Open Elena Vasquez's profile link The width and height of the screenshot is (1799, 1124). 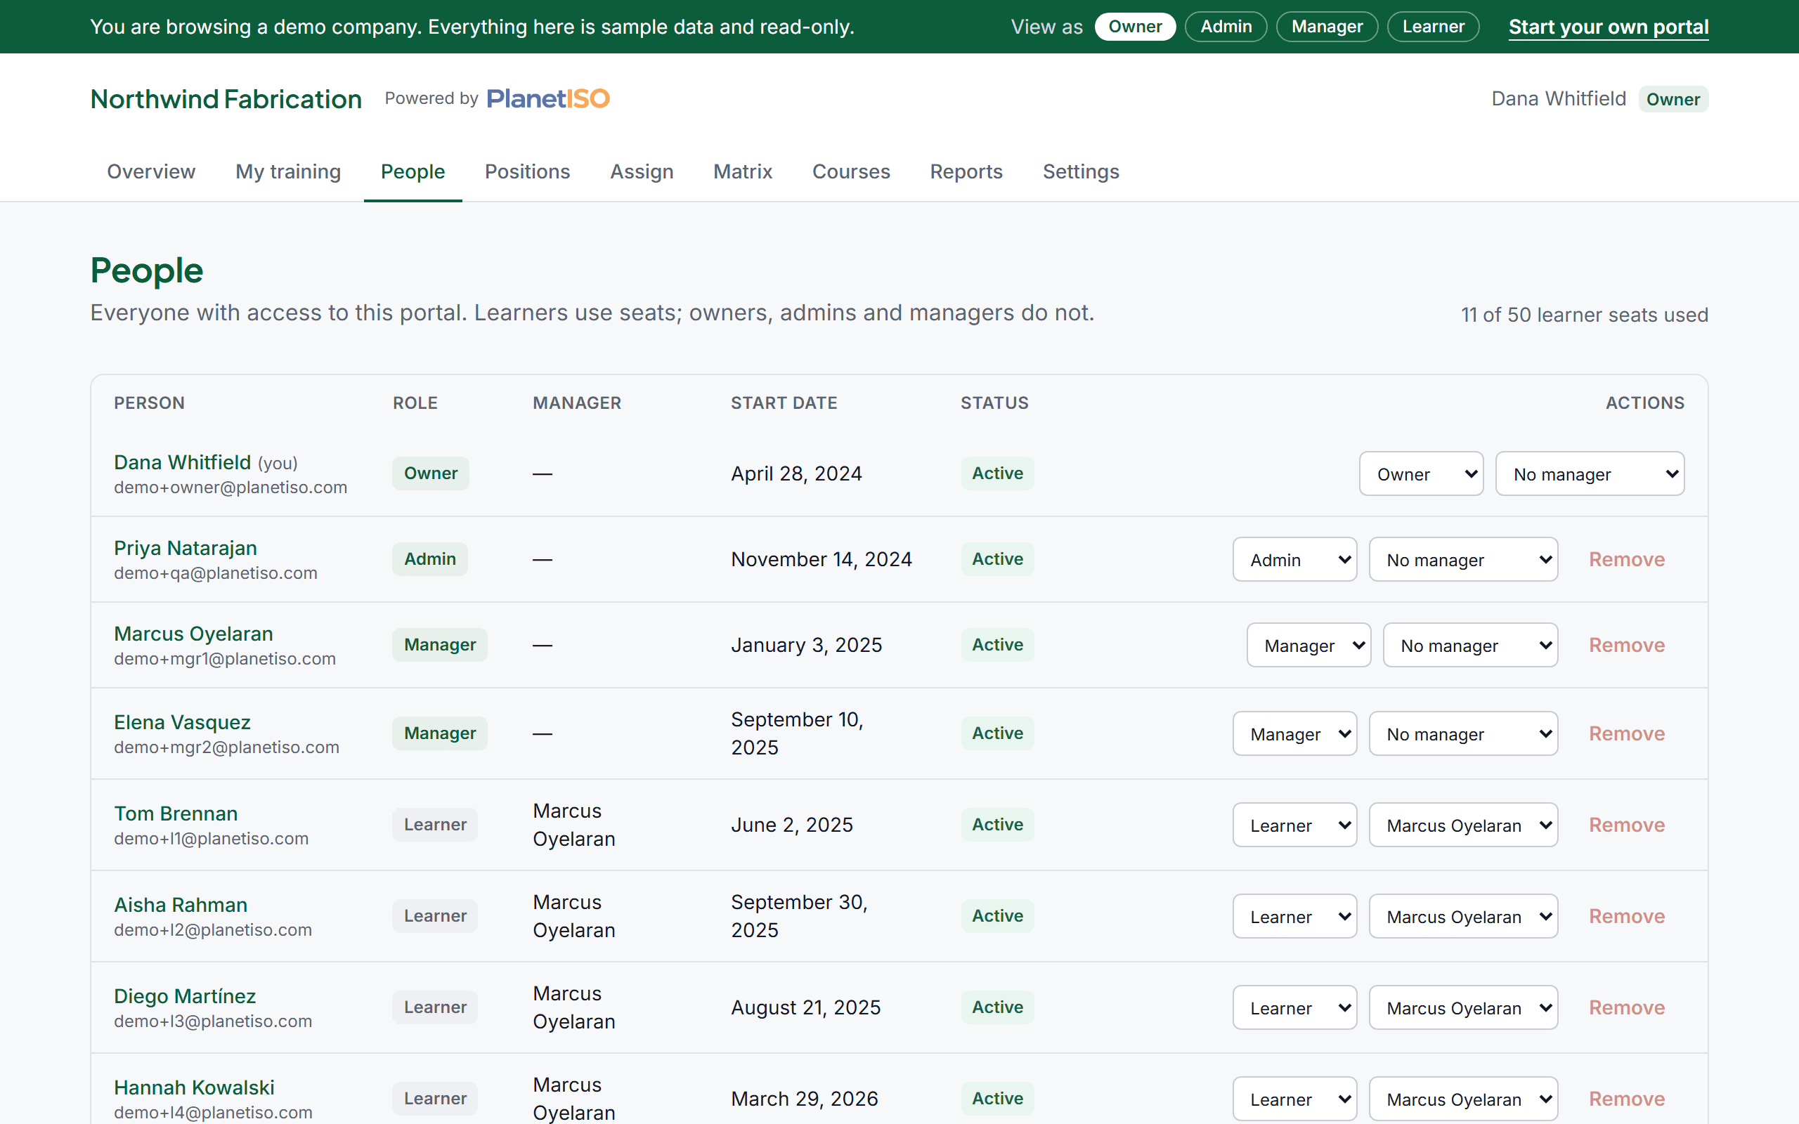click(x=182, y=722)
